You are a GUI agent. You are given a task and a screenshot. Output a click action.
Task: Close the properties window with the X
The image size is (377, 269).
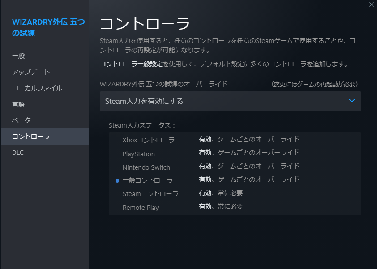pyautogui.click(x=371, y=4)
